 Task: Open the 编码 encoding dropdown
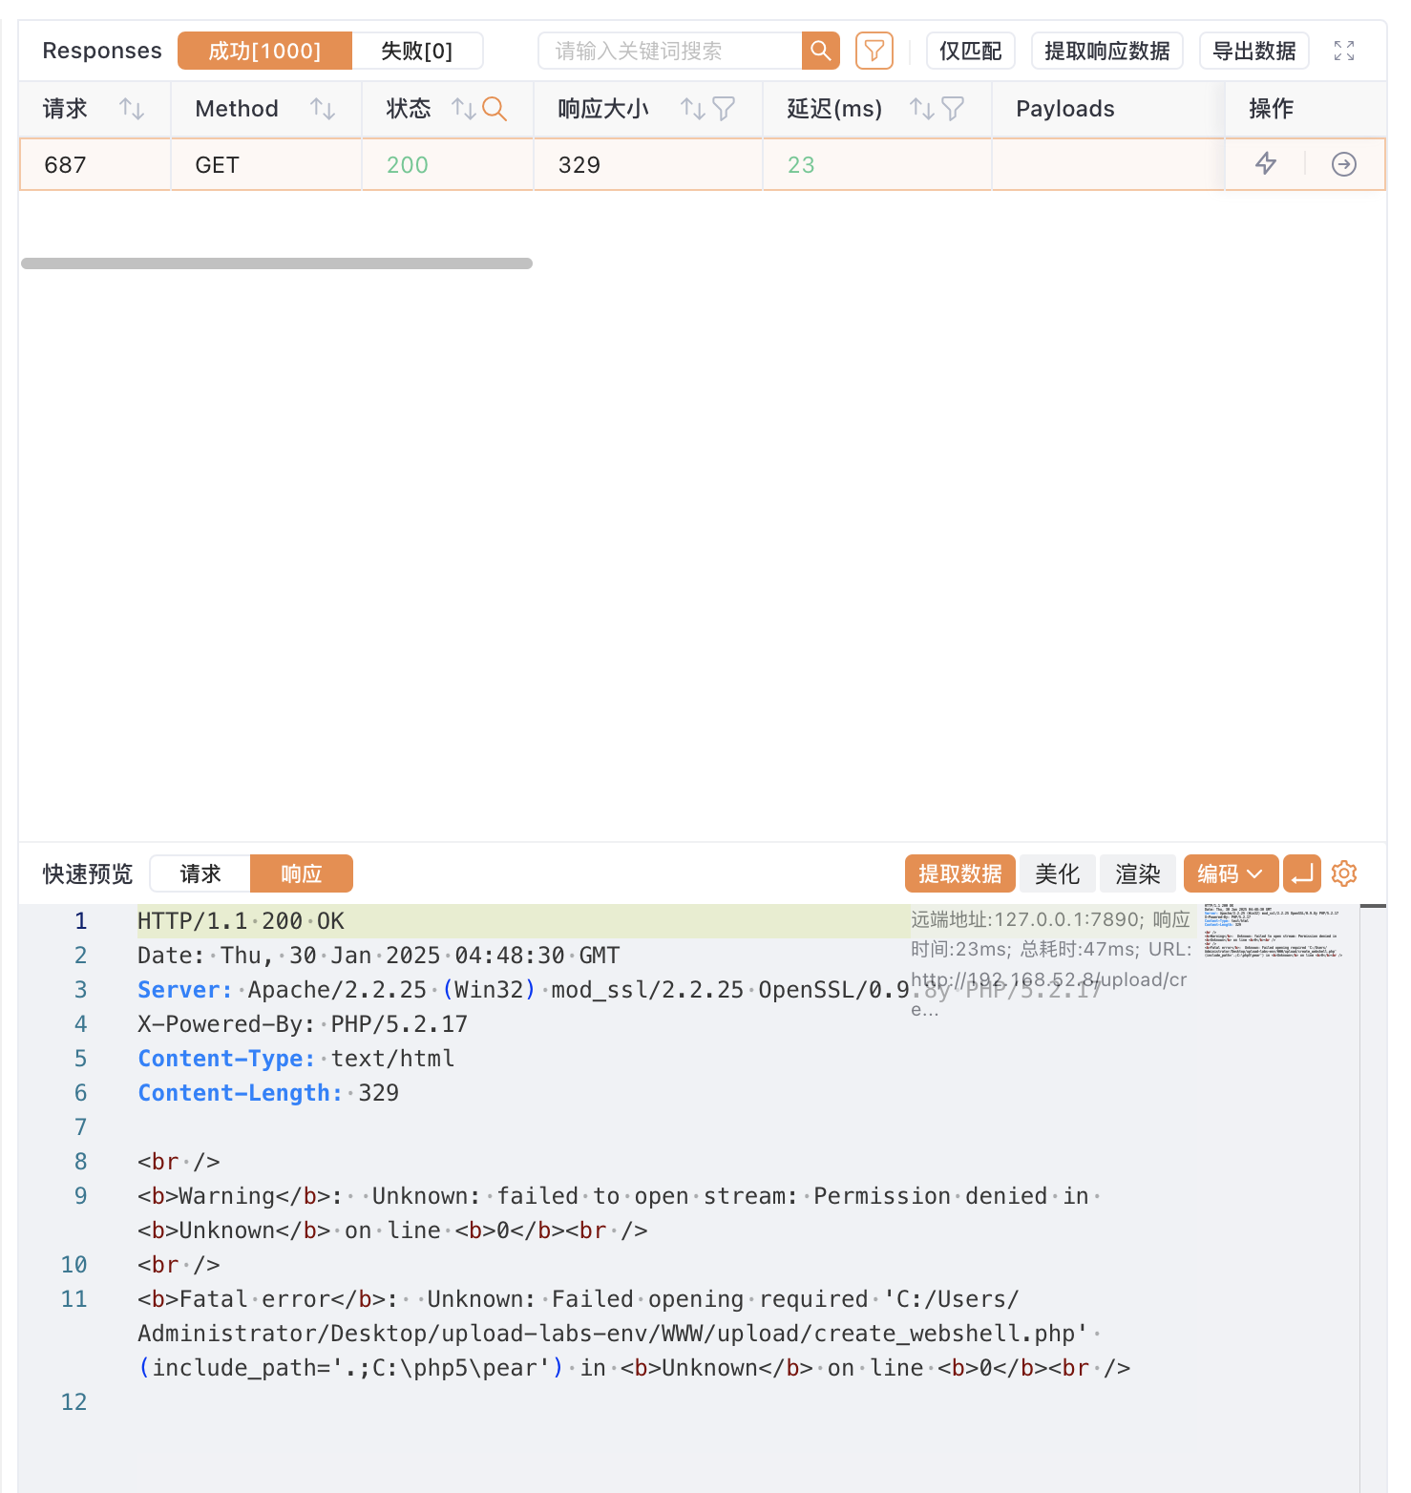(1230, 873)
